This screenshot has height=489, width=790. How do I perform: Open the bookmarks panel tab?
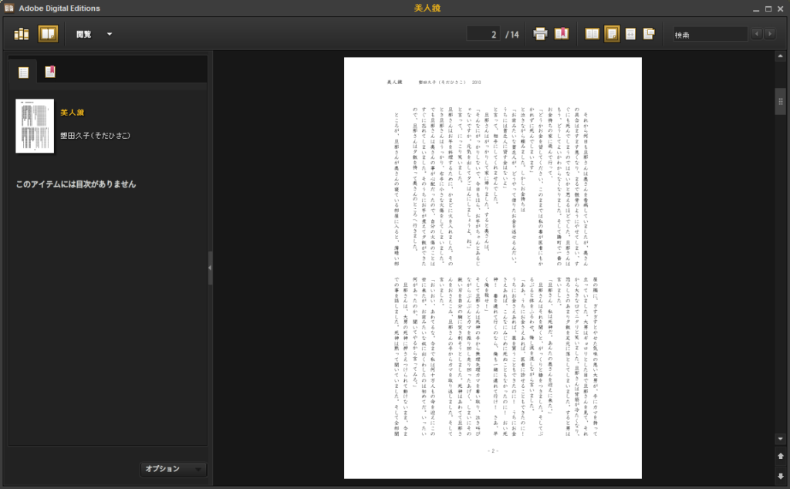pos(49,73)
